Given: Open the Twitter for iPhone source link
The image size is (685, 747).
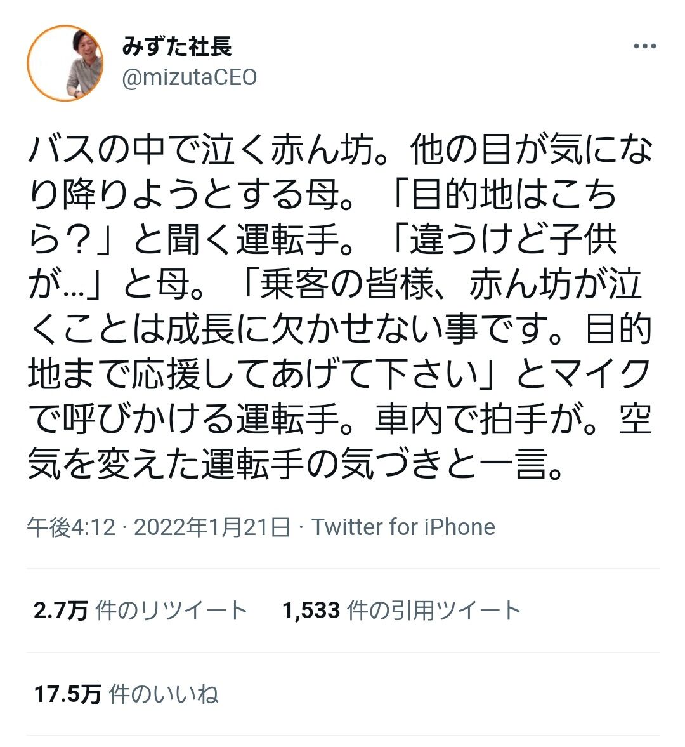Looking at the screenshot, I should (x=403, y=527).
